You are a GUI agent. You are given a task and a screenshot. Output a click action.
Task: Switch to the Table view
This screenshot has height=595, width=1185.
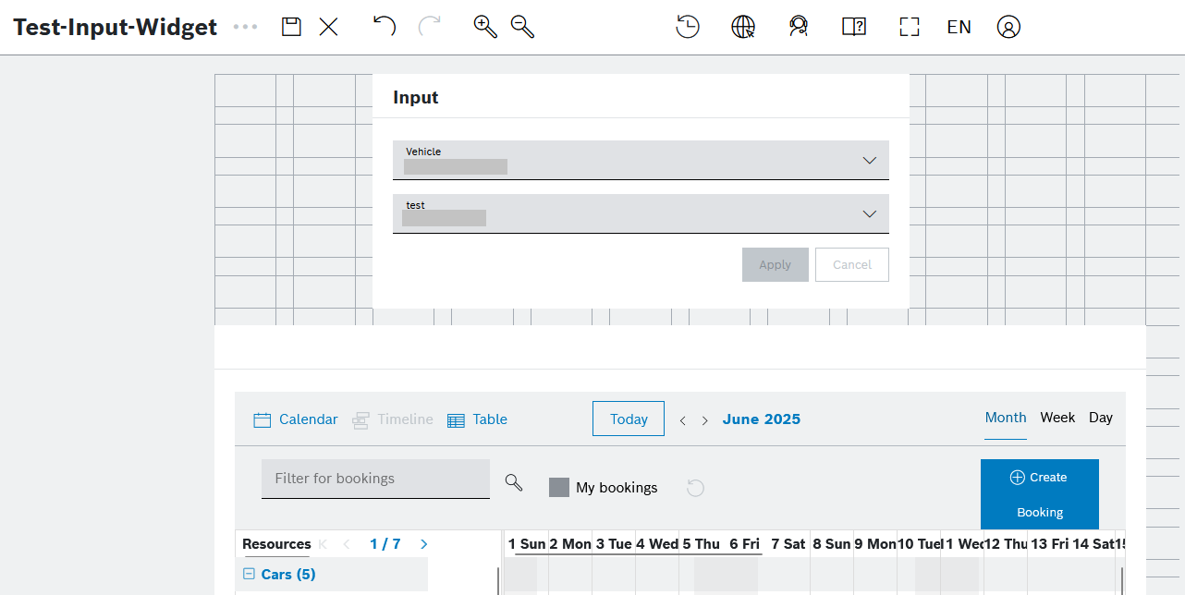[477, 419]
